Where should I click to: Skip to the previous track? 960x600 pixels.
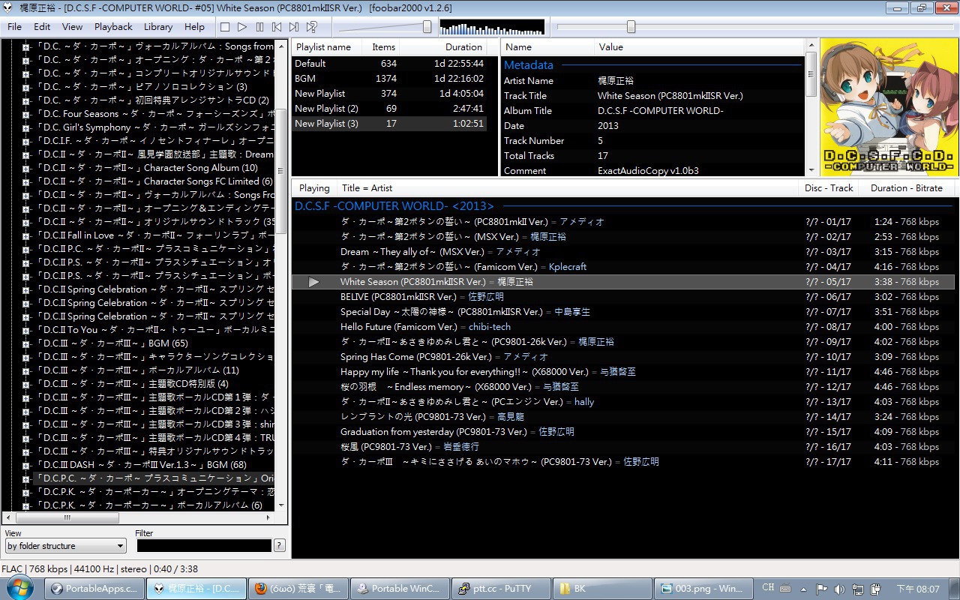click(277, 27)
